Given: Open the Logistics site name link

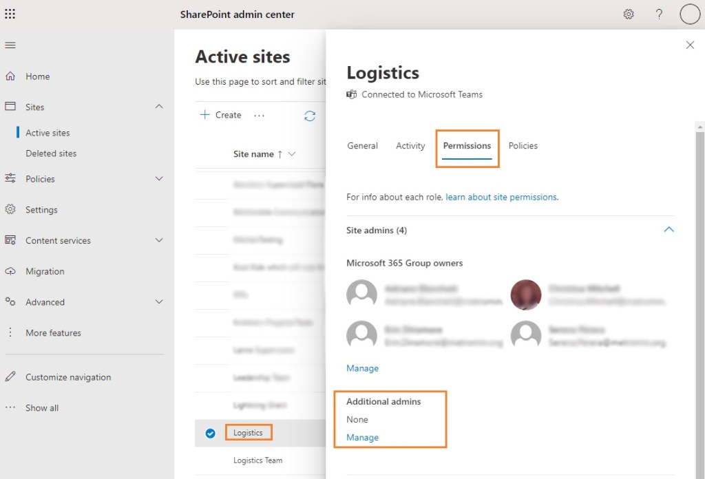Looking at the screenshot, I should pyautogui.click(x=248, y=433).
